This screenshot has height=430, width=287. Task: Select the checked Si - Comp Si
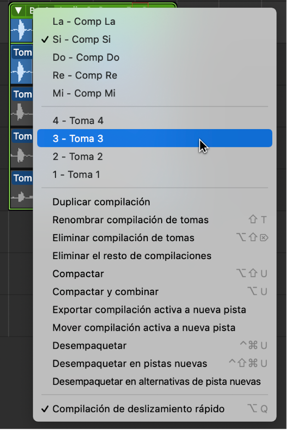pyautogui.click(x=82, y=40)
